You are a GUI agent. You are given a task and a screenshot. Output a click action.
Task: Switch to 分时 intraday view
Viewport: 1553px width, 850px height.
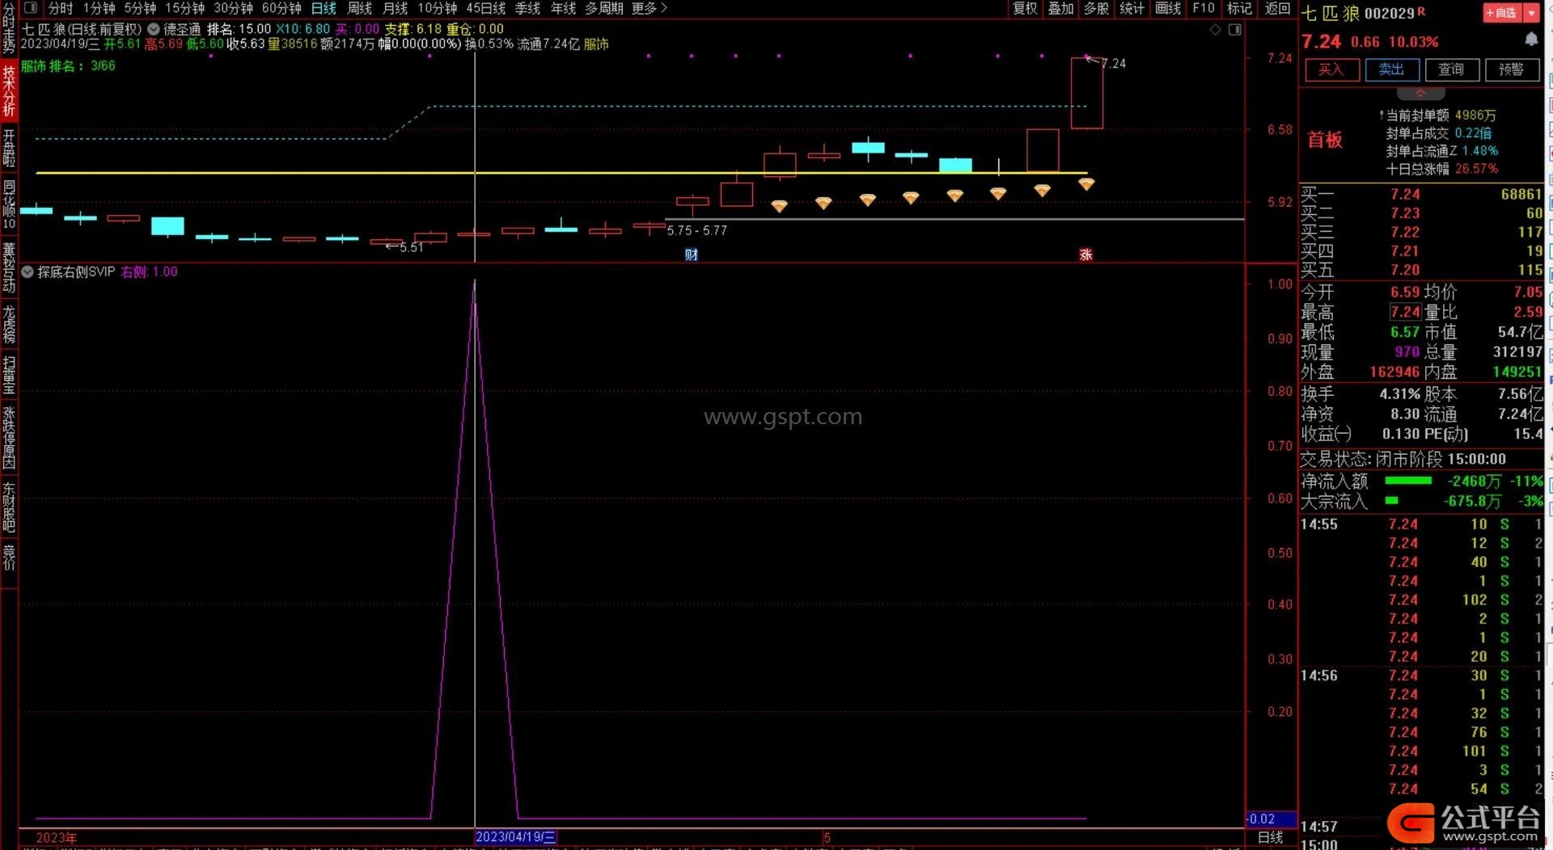point(61,8)
